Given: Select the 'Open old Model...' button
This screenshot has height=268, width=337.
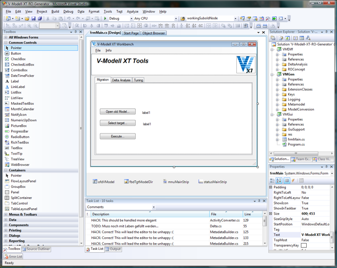Looking at the screenshot, I should pyautogui.click(x=118, y=112).
